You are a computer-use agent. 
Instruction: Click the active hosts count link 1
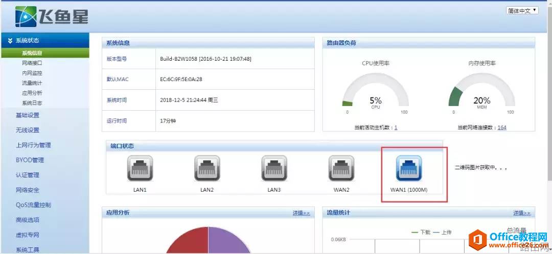tap(396, 128)
